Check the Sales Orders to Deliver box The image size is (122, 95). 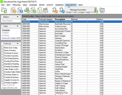(x=3, y=69)
